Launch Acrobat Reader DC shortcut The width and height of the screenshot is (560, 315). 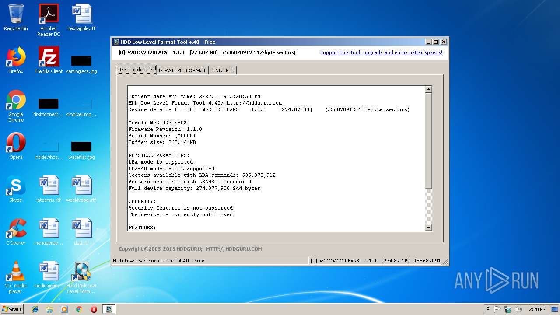pos(49,20)
